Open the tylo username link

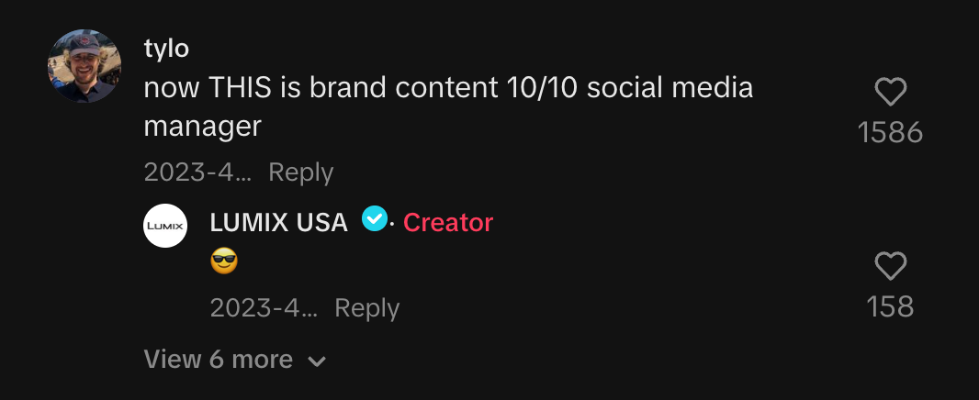(x=166, y=50)
